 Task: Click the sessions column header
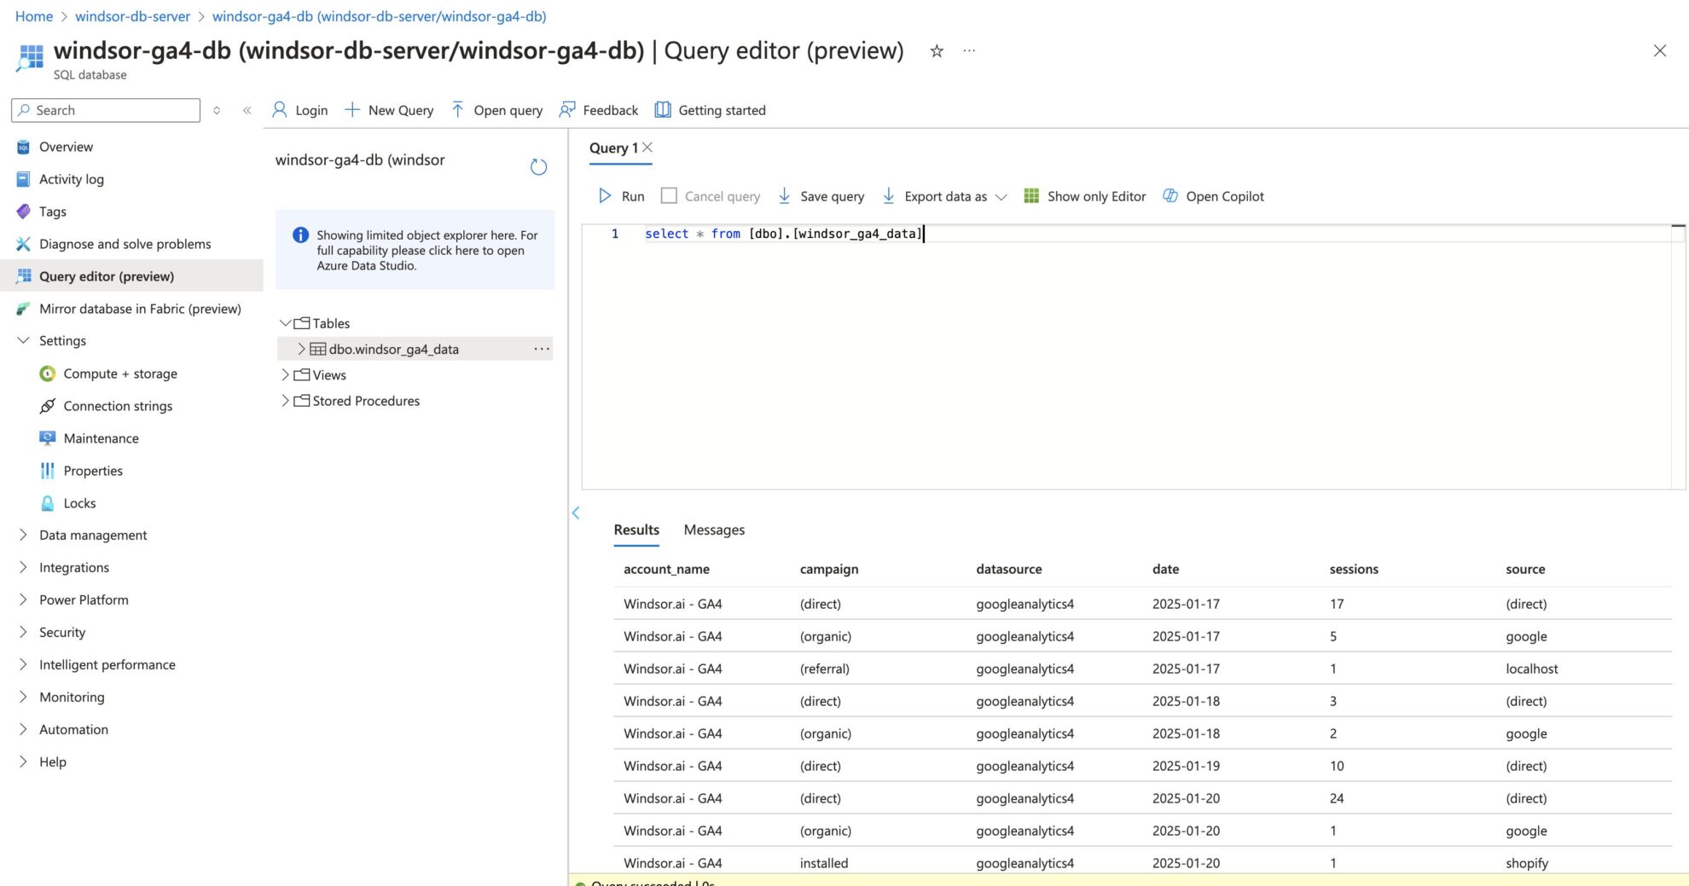(1354, 569)
